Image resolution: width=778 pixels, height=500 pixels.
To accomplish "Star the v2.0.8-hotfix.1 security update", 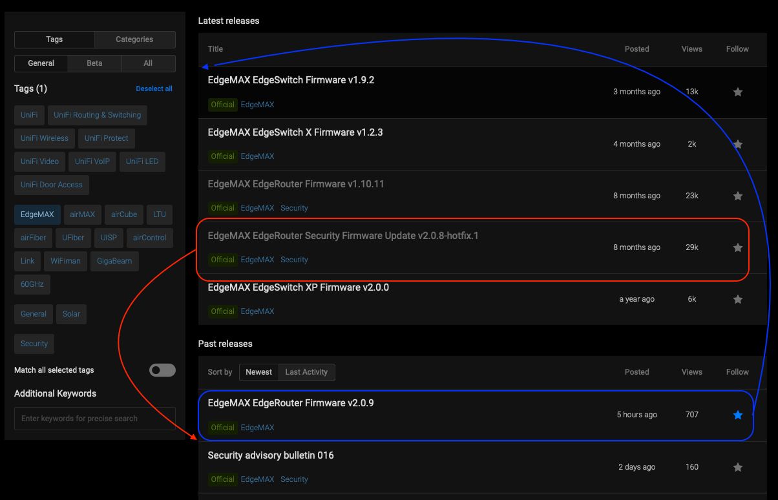I will coord(737,247).
